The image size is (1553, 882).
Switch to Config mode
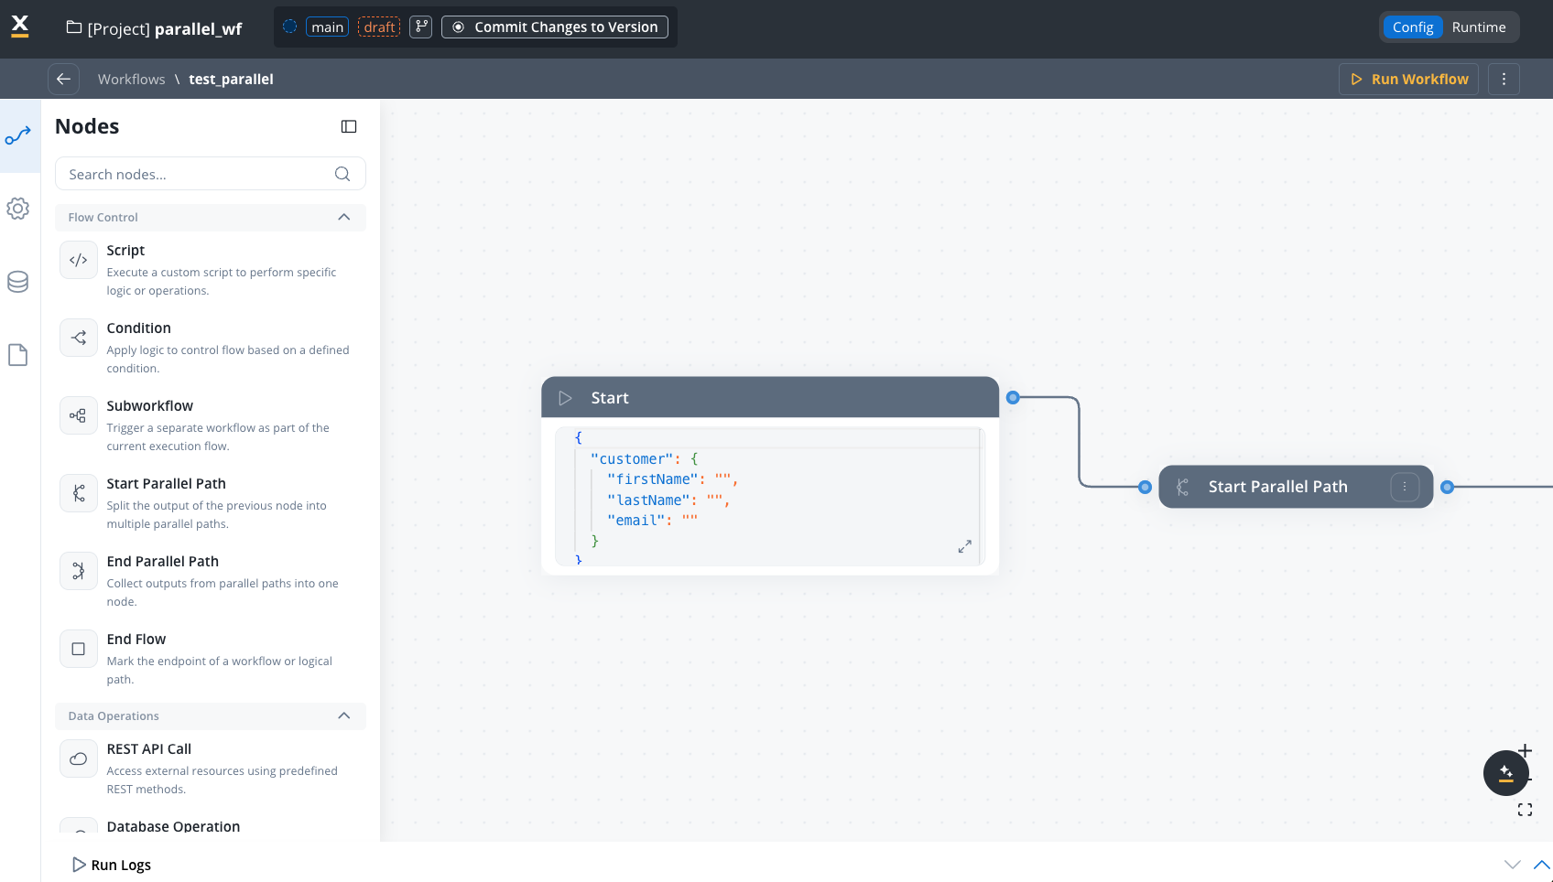coord(1412,27)
